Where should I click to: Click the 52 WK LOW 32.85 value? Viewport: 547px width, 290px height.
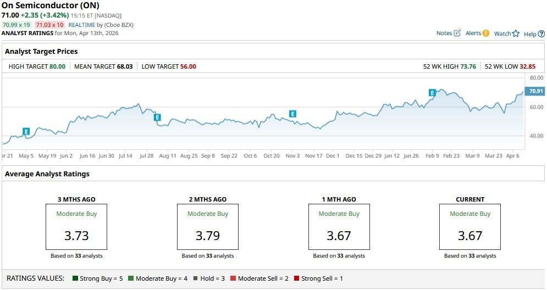pos(527,66)
